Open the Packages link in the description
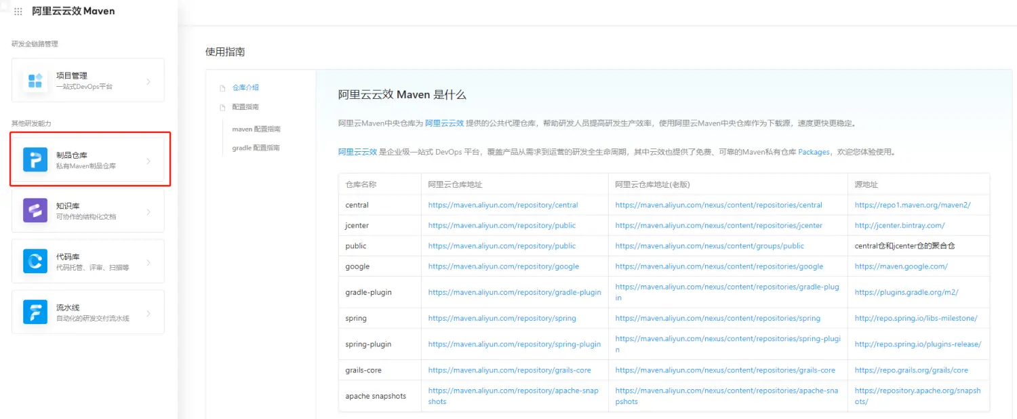 click(814, 153)
